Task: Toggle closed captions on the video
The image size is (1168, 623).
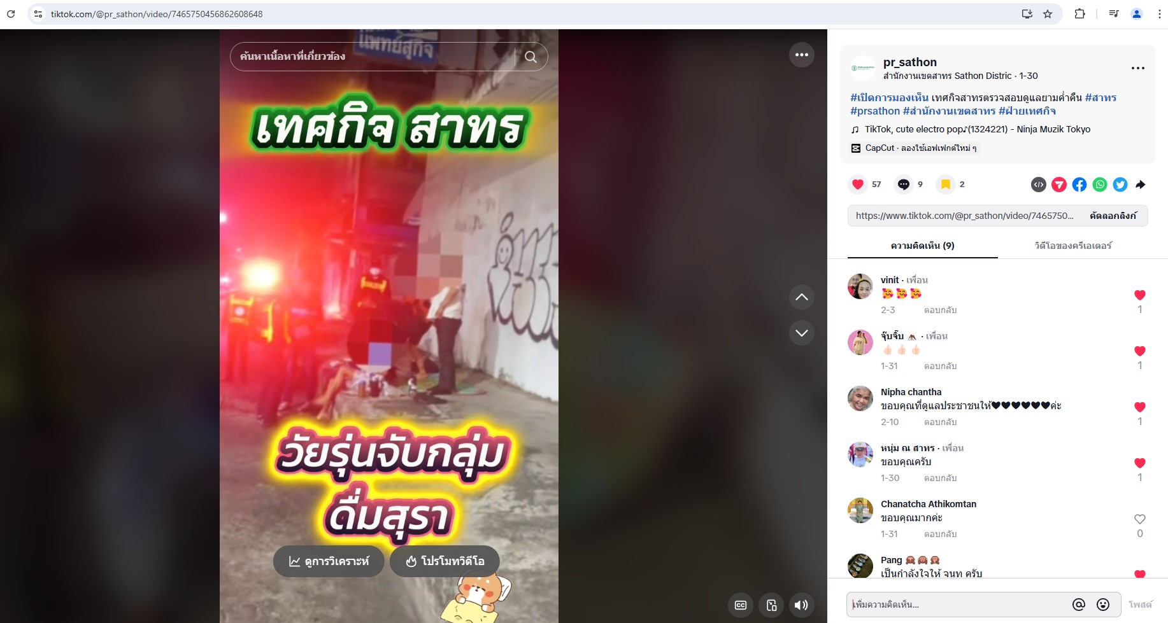Action: [x=741, y=605]
